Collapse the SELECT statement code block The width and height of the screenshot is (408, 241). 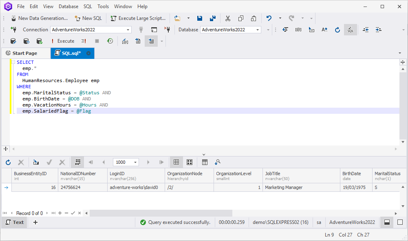(13, 62)
